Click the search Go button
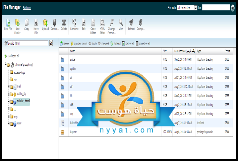The height and width of the screenshot is (161, 238). pyautogui.click(x=233, y=8)
